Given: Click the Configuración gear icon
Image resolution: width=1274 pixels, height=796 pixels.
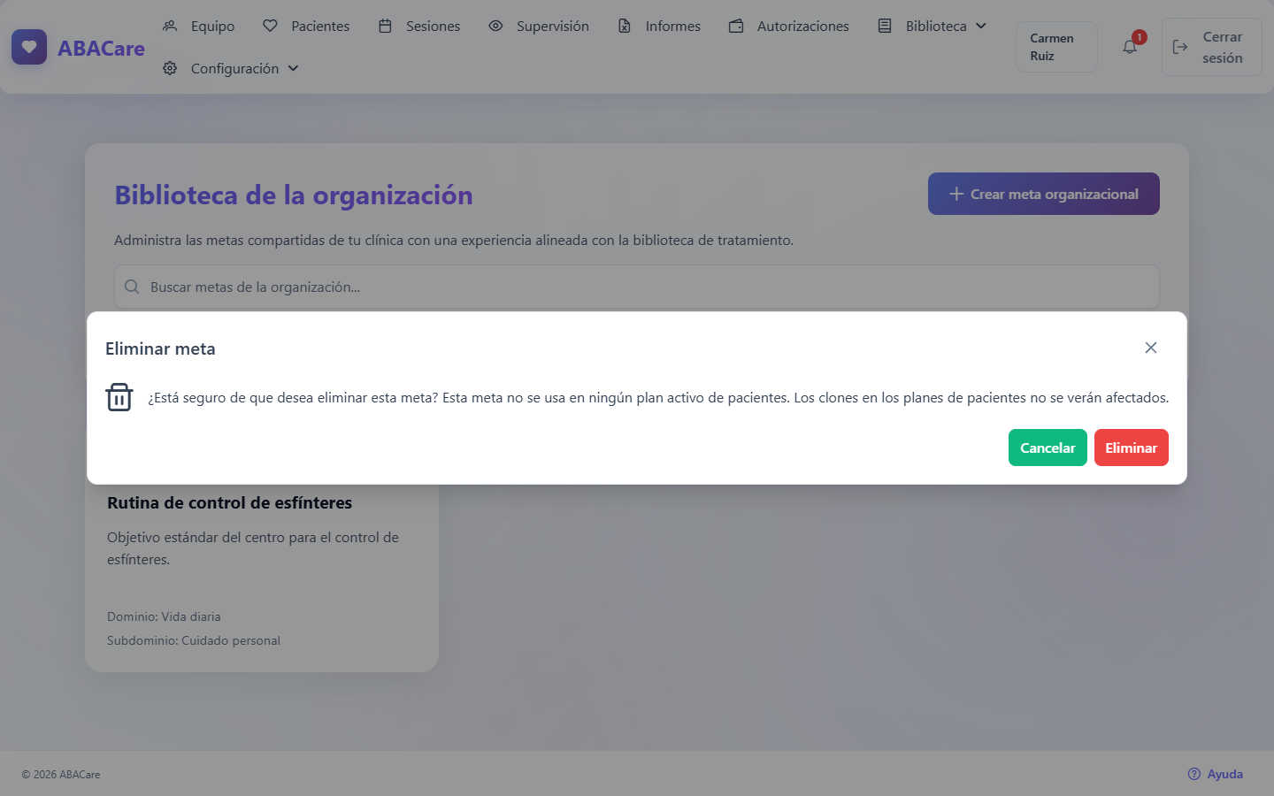Looking at the screenshot, I should (x=170, y=68).
